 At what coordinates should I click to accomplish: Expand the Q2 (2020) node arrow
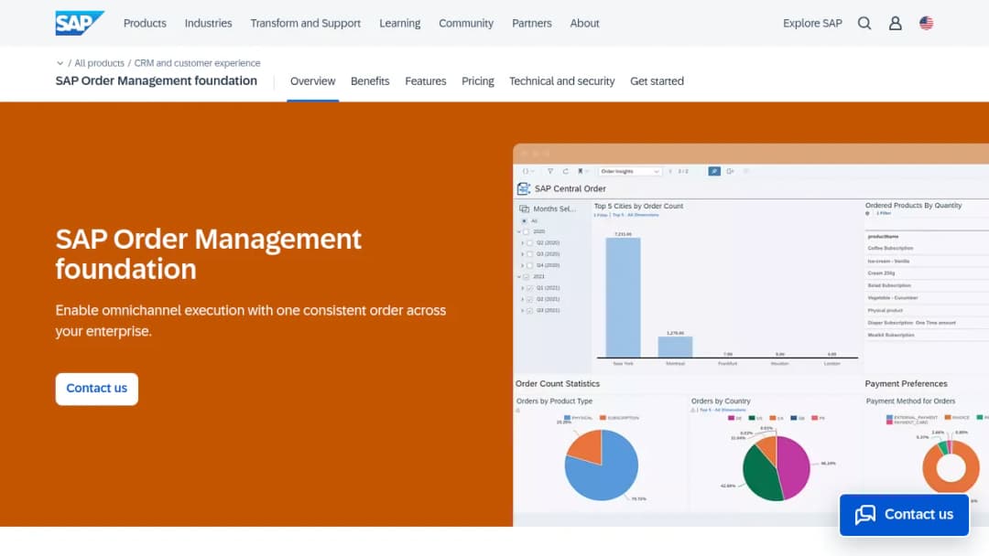[x=522, y=243]
